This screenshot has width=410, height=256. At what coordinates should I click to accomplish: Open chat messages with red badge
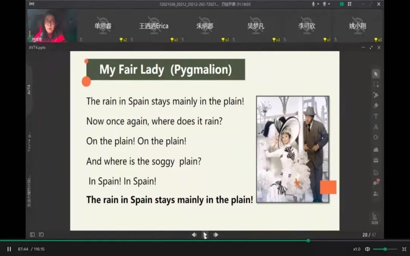pos(376,182)
